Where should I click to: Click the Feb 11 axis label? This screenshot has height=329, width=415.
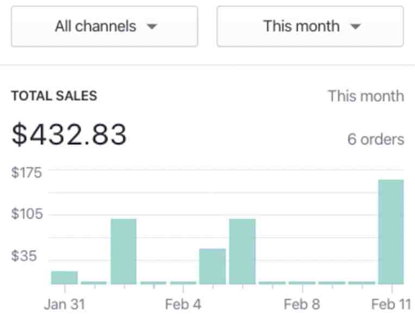point(391,304)
